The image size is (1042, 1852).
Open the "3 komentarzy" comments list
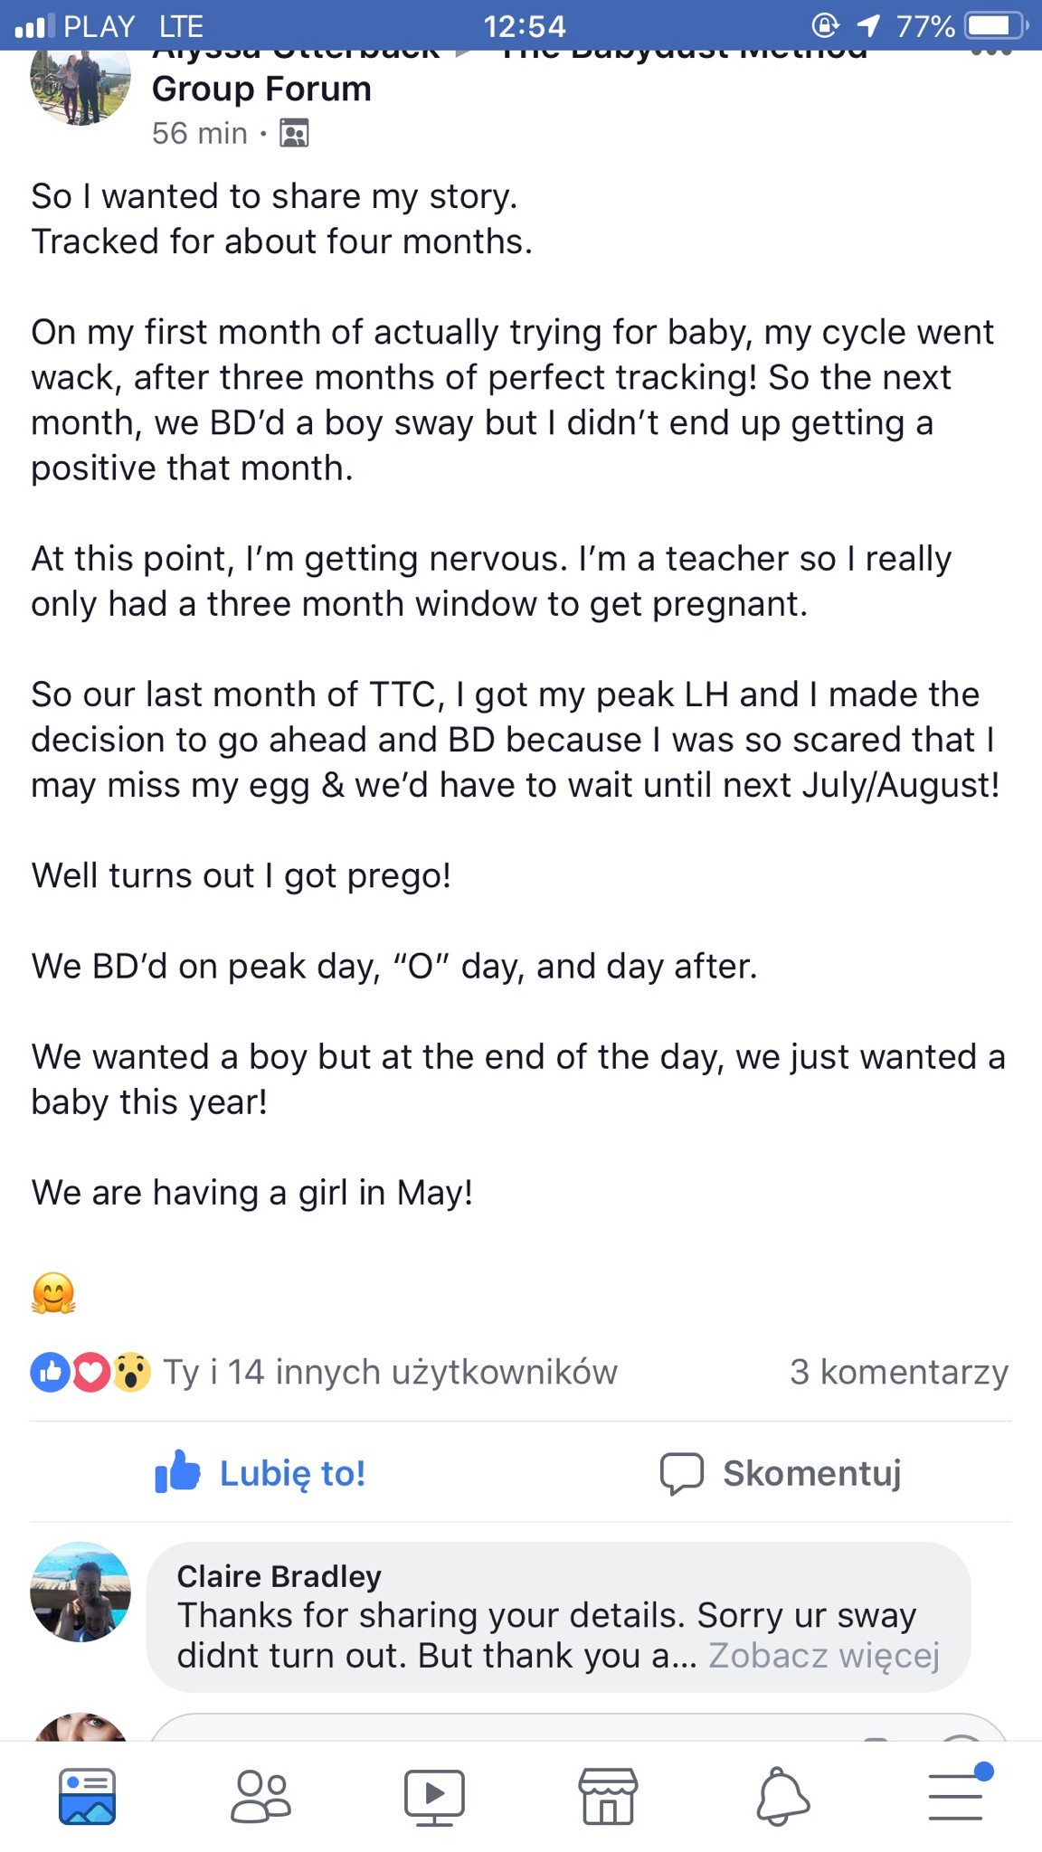[898, 1372]
